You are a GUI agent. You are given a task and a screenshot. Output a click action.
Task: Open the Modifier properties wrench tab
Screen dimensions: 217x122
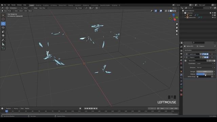tap(181, 75)
